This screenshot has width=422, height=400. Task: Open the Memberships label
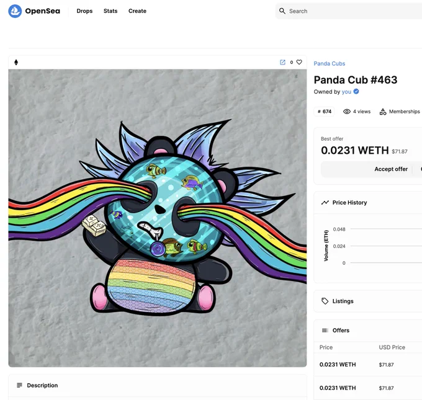point(404,112)
